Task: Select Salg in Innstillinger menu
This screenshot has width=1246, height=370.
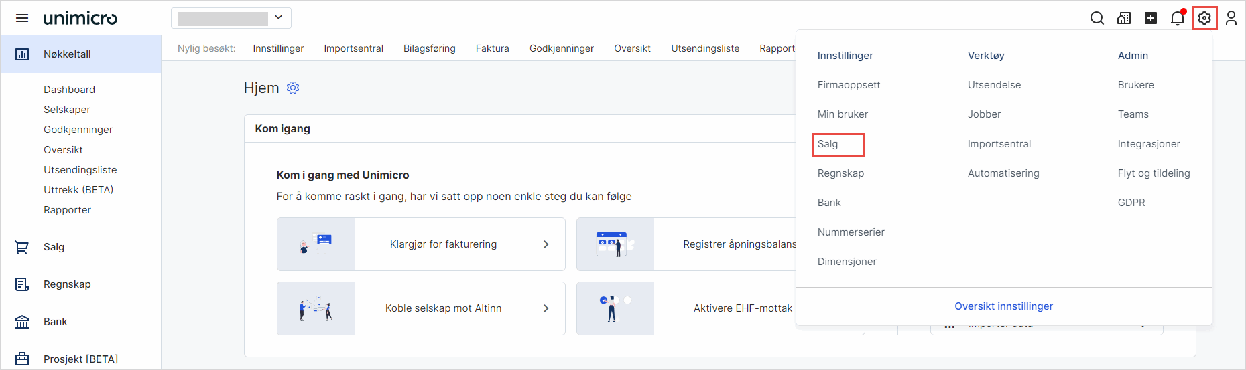Action: click(x=828, y=144)
